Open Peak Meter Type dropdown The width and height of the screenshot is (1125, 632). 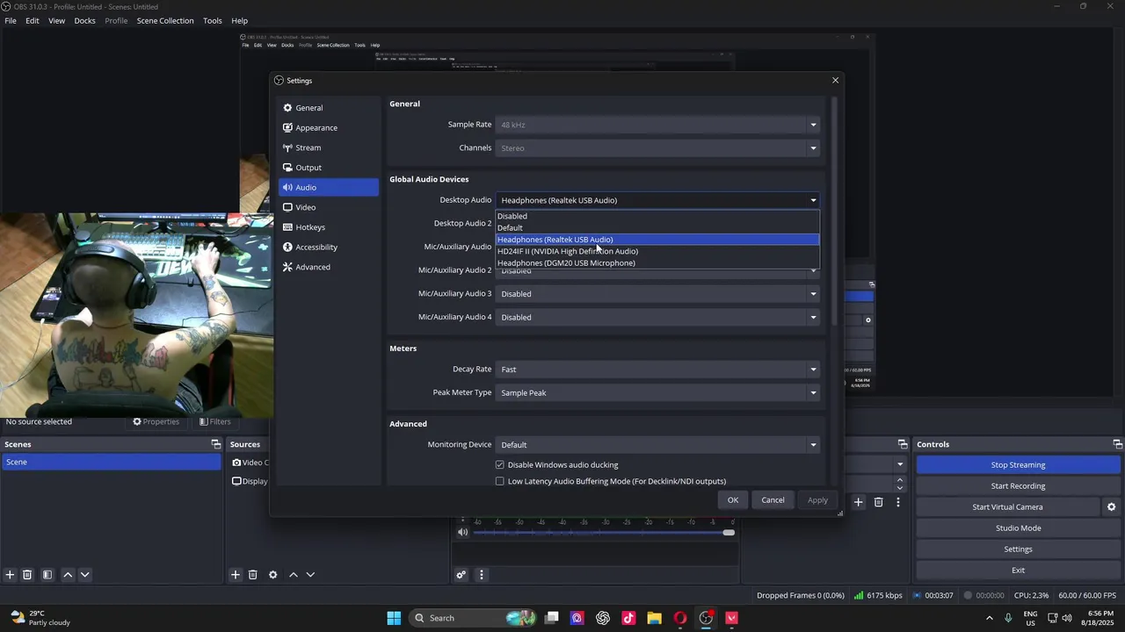[x=657, y=393]
